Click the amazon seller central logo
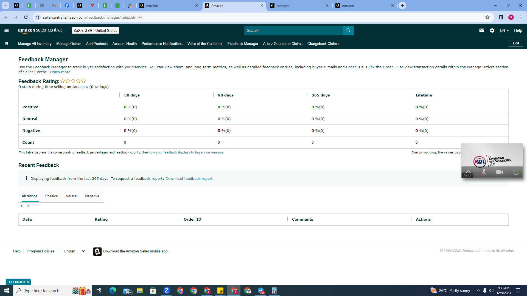 point(40,30)
